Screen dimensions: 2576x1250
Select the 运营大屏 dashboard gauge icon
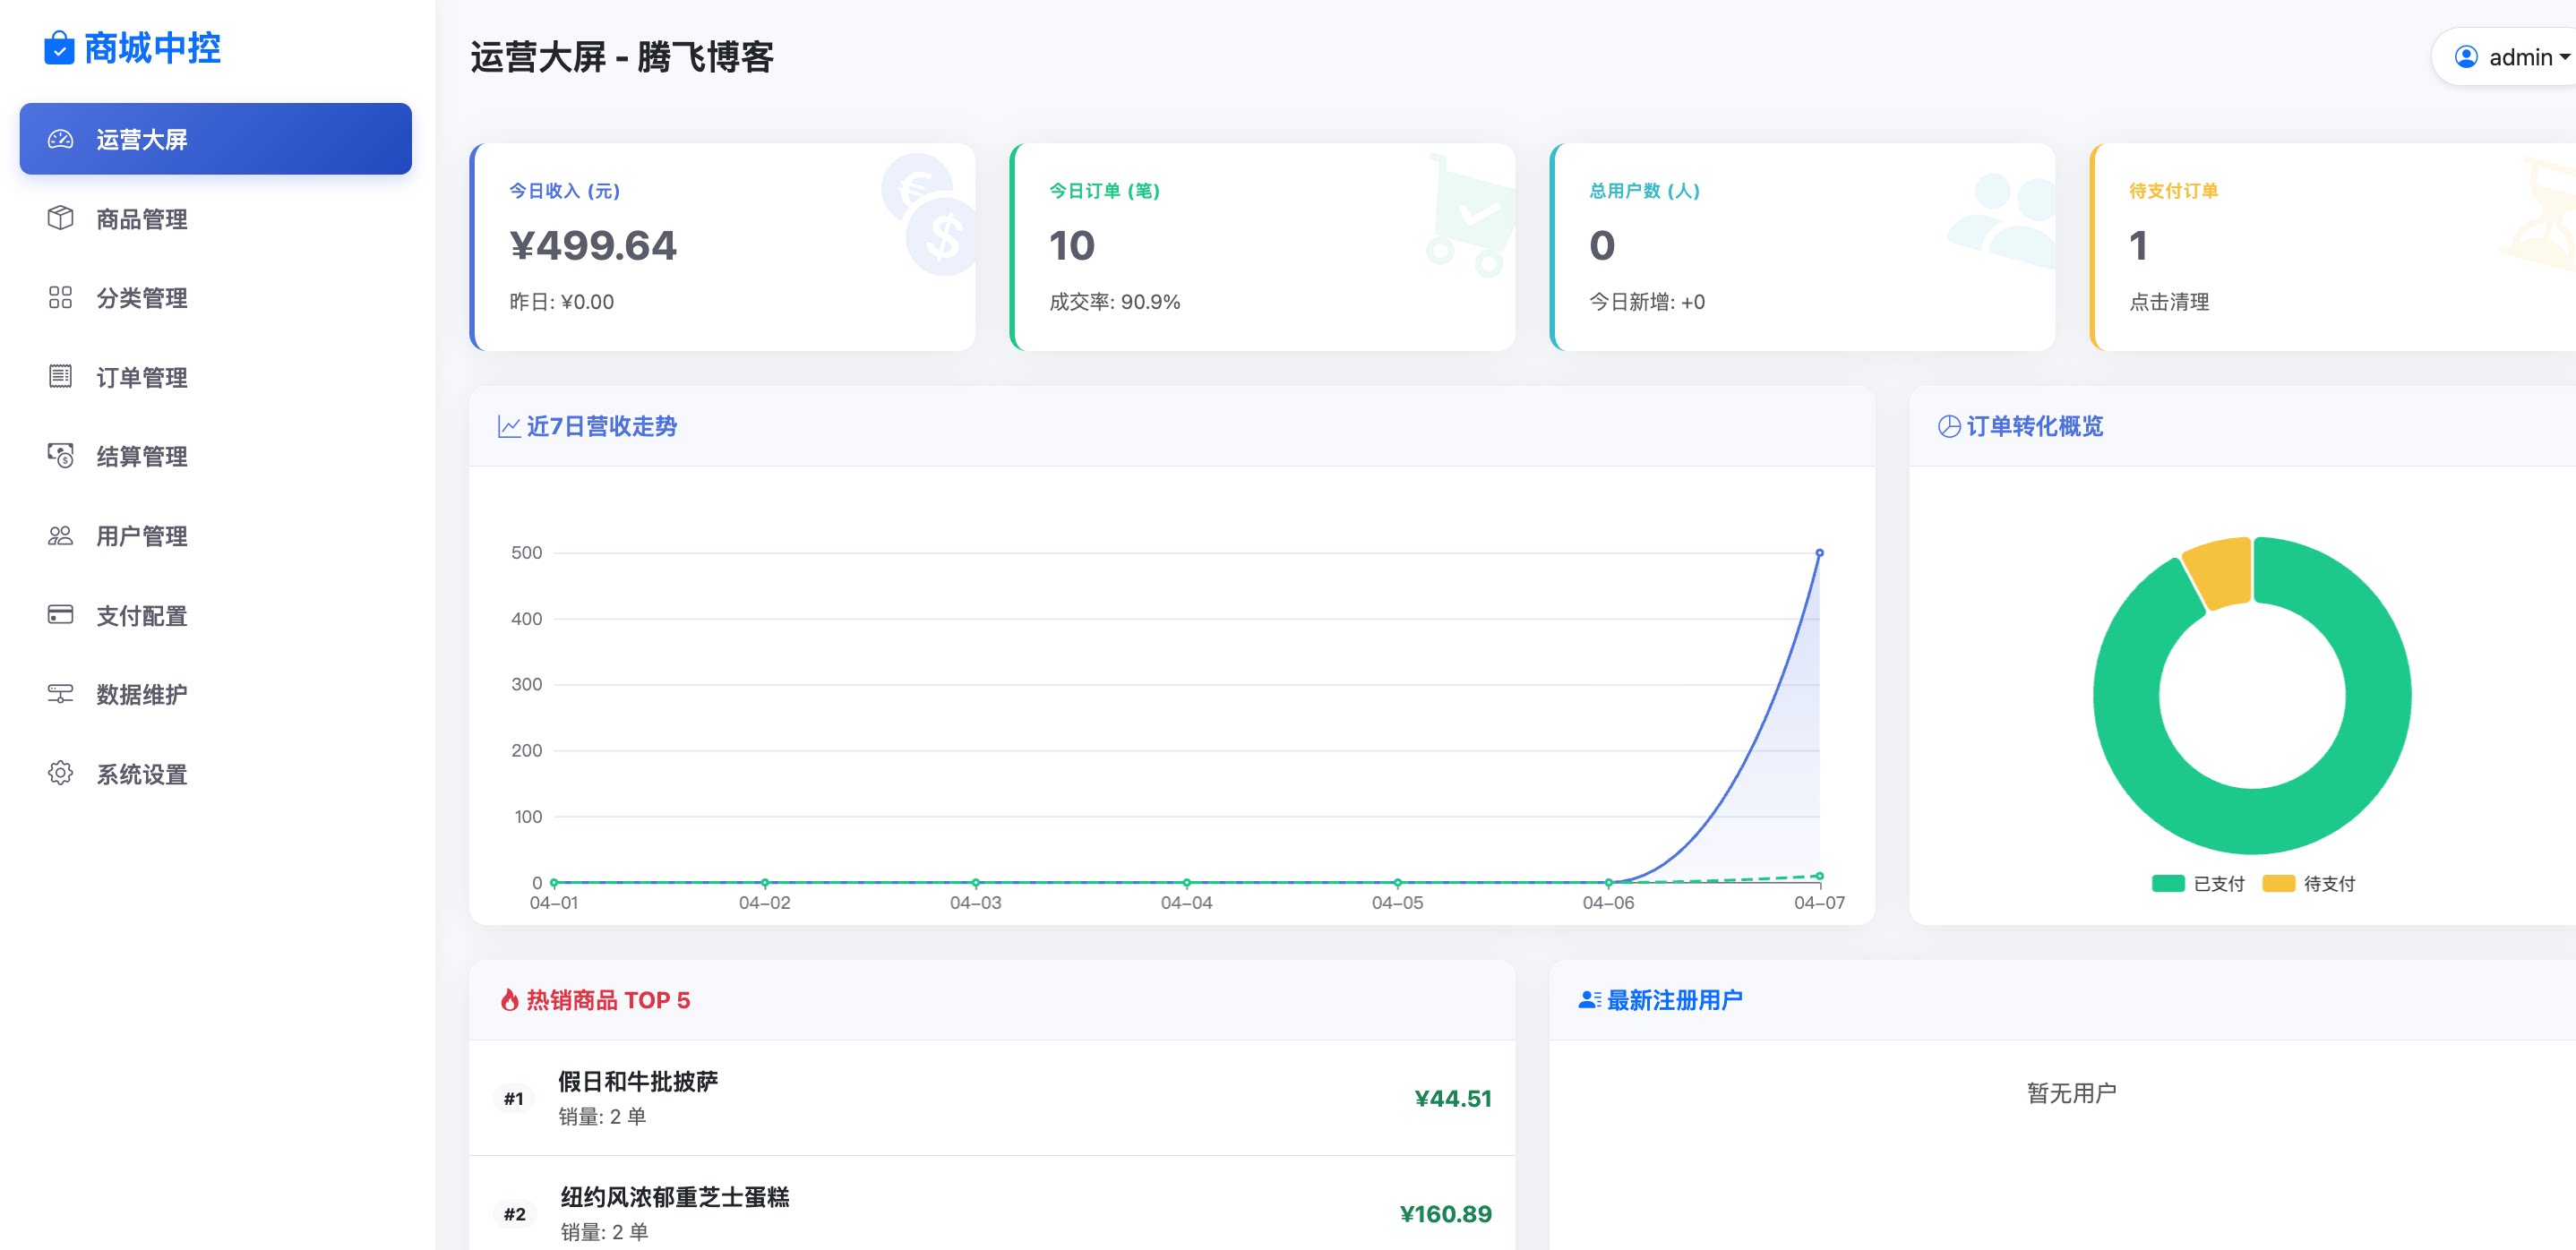61,139
